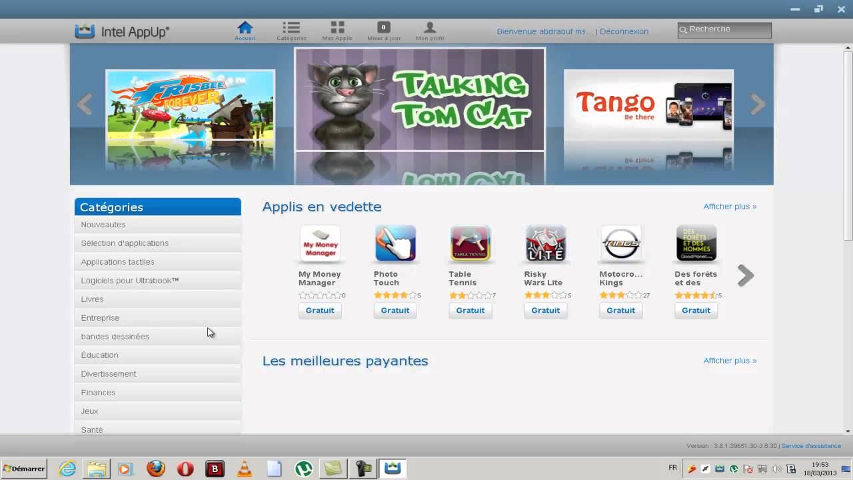Select the Entreprise category
The image size is (853, 480).
pos(158,318)
